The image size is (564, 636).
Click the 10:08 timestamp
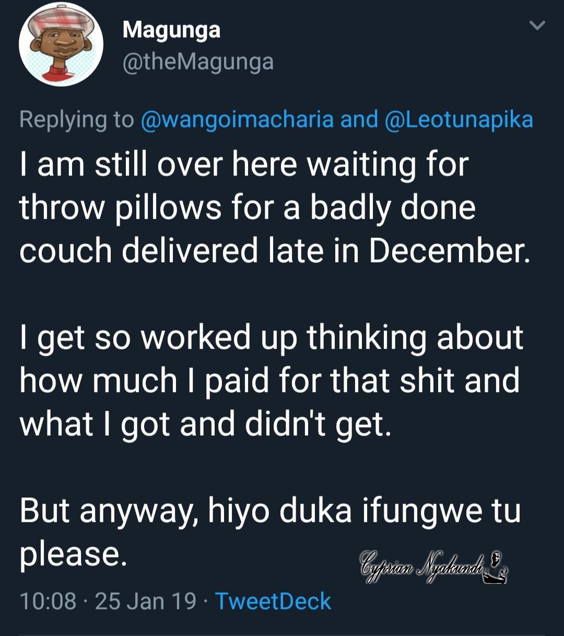[48, 601]
